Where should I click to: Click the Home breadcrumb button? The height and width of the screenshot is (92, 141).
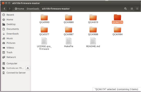tap(19, 9)
